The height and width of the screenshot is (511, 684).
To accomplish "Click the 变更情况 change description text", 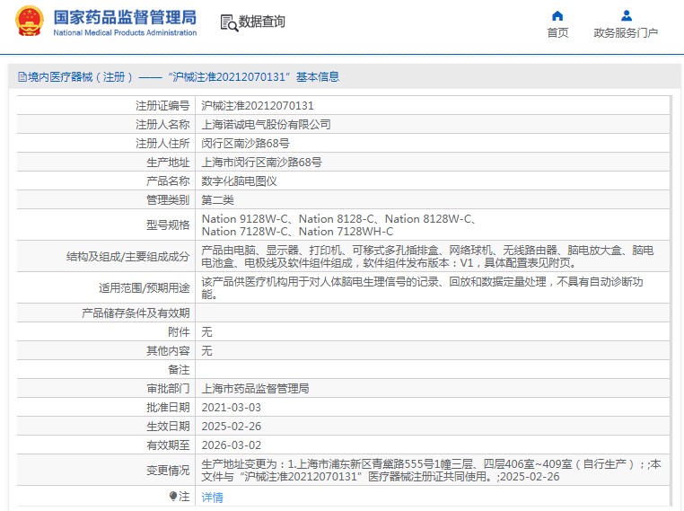I will click(431, 470).
